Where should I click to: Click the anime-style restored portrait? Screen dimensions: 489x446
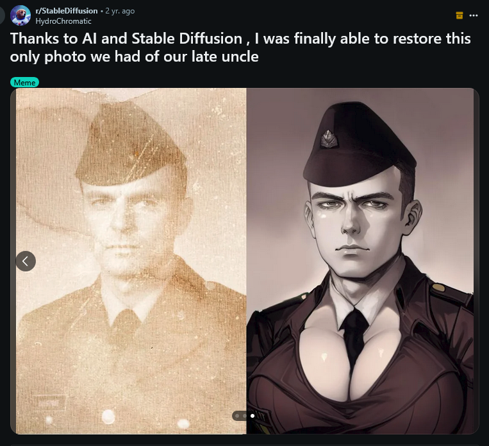click(x=360, y=261)
